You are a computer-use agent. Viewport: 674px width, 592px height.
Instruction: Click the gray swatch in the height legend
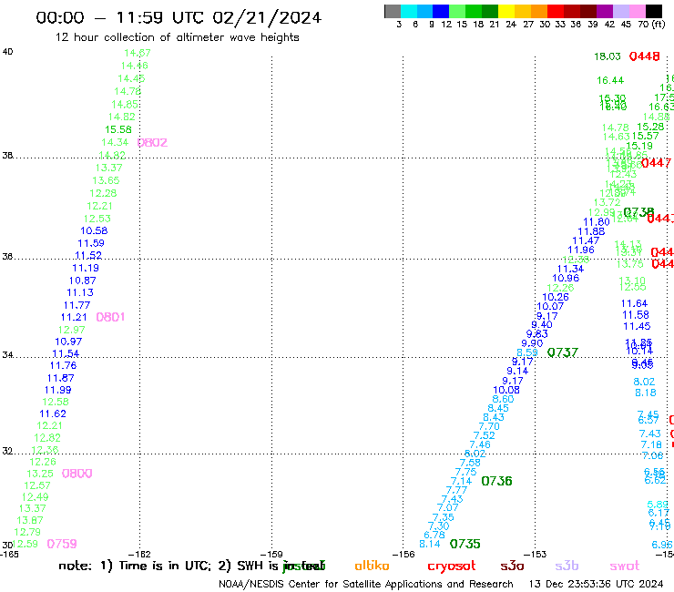(x=393, y=11)
